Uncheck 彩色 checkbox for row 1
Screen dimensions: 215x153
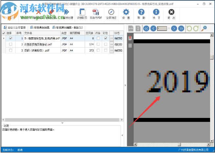point(106,38)
